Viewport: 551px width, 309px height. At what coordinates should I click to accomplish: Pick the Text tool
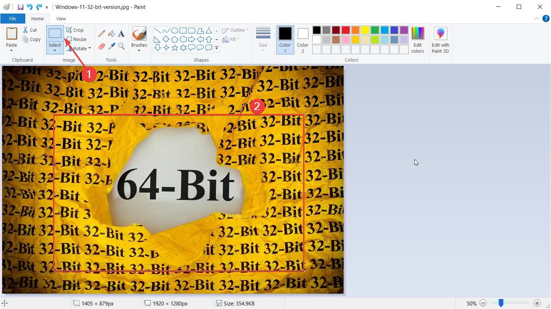121,33
